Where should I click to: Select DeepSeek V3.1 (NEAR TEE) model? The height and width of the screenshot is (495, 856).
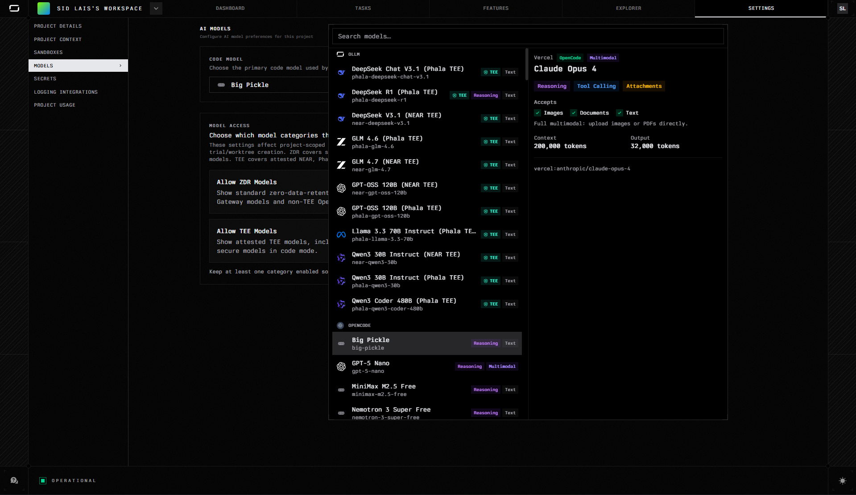427,119
